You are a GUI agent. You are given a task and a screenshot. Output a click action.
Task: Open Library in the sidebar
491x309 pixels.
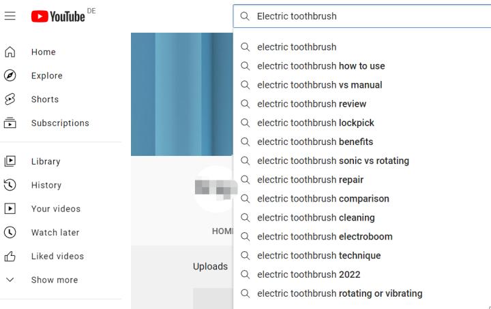click(46, 161)
